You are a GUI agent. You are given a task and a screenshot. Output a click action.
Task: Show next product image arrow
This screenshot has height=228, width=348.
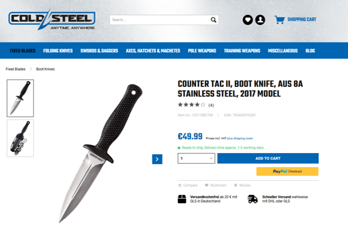click(x=157, y=159)
